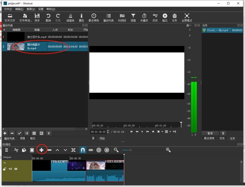Hide the V1 track with eye icon
Screen dimensions: 245x187
[16, 169]
